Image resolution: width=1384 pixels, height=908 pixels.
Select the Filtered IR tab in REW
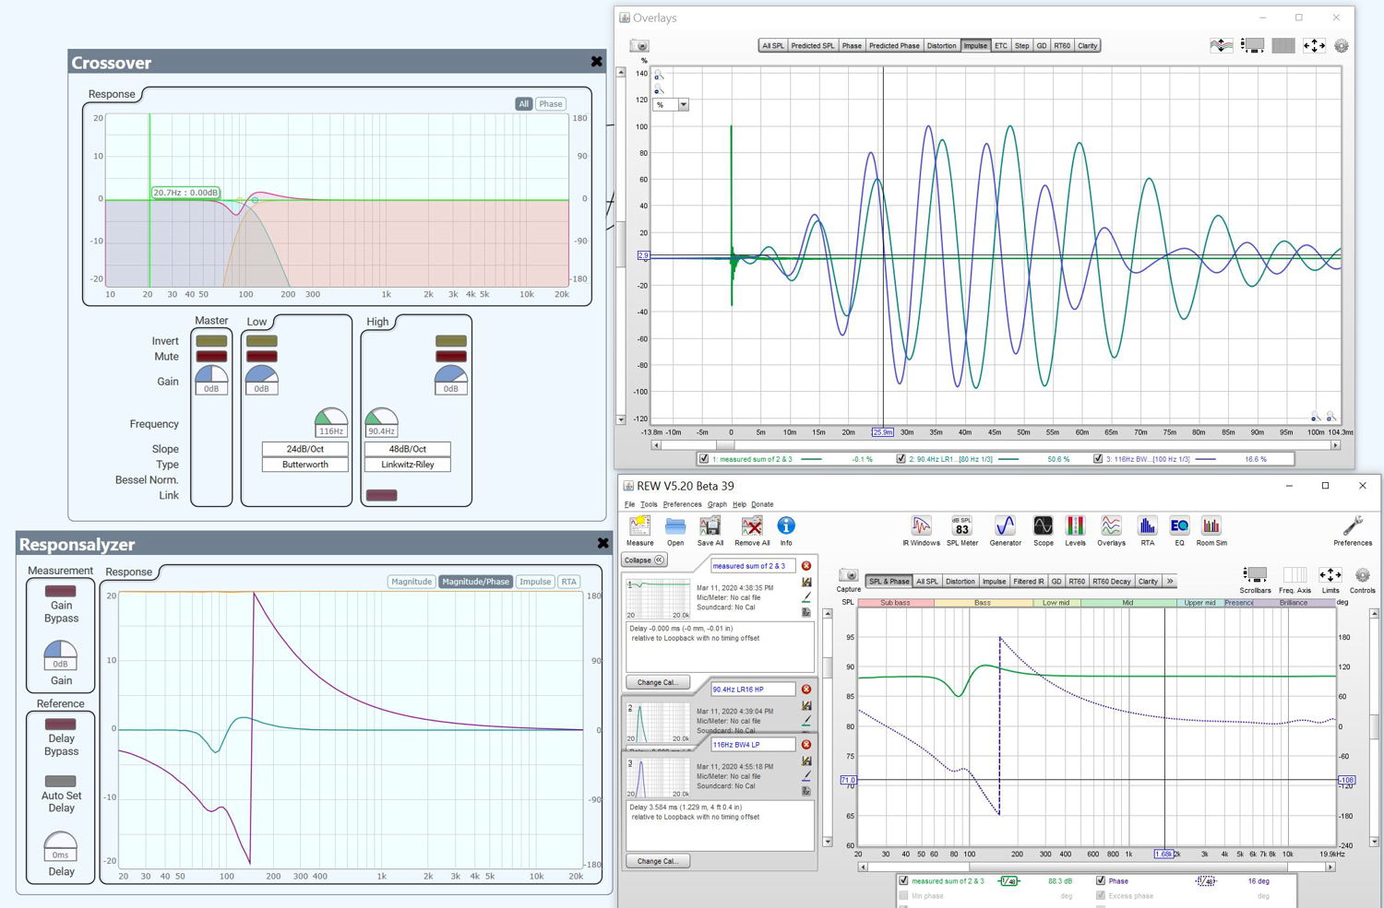coord(1028,581)
